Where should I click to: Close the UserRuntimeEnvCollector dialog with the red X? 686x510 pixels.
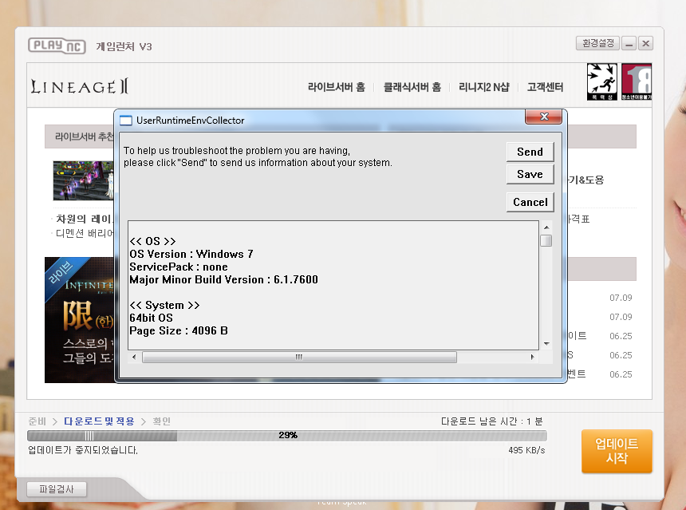[544, 117]
